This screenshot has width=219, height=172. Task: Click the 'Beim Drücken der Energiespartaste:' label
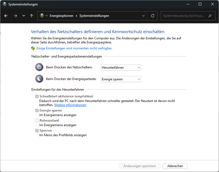click(71, 79)
